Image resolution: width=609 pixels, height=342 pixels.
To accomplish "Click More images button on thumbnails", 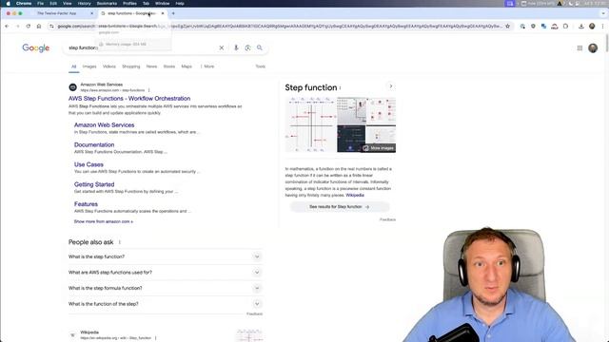I will (379, 148).
